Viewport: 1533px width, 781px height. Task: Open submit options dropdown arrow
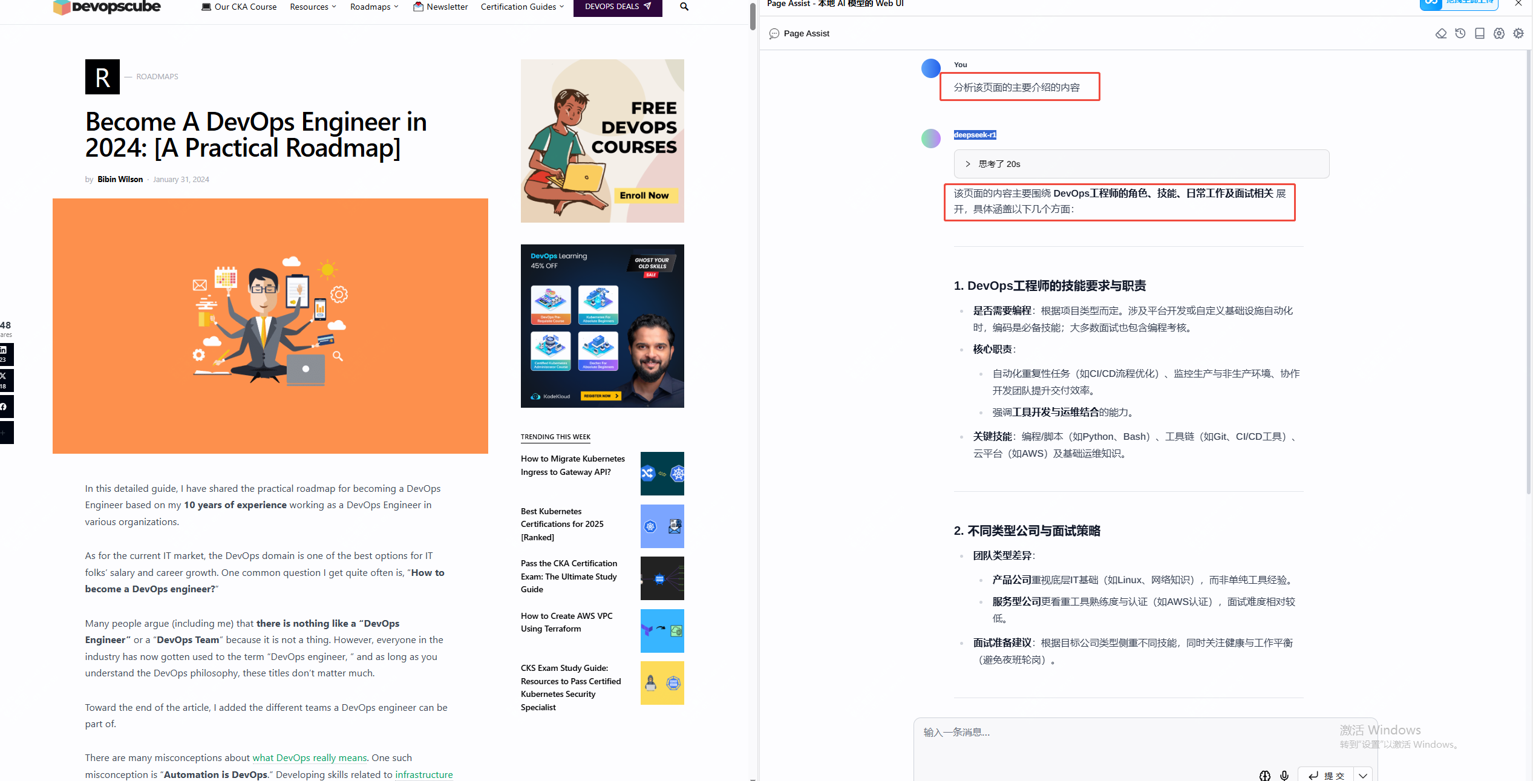1362,775
